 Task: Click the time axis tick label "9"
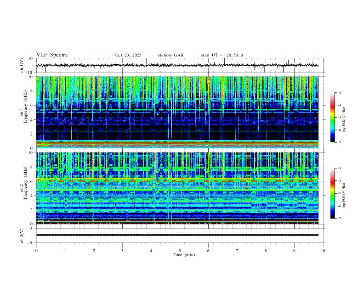(x=294, y=251)
